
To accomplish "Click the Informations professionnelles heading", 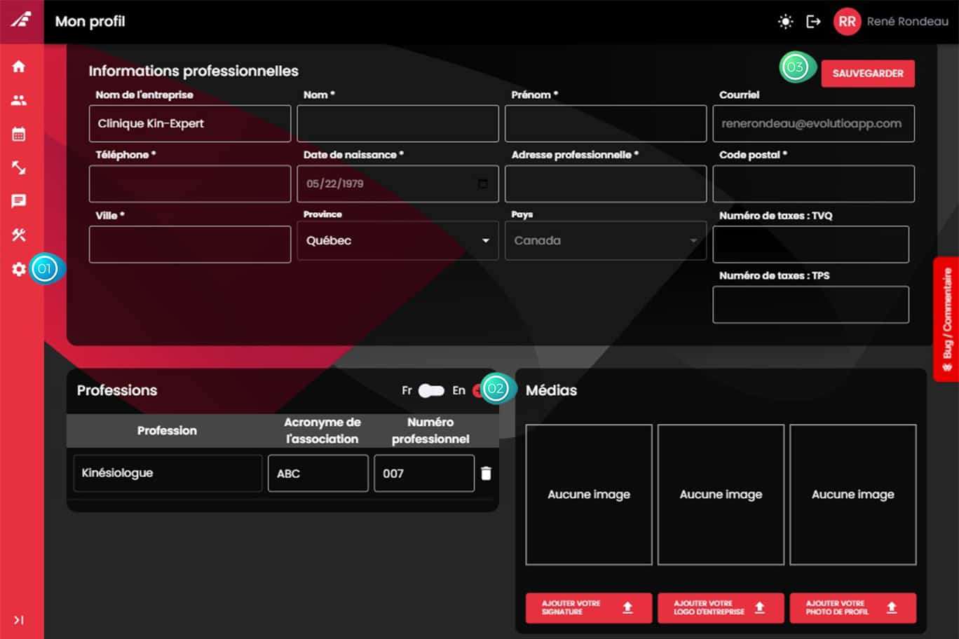I will point(193,71).
